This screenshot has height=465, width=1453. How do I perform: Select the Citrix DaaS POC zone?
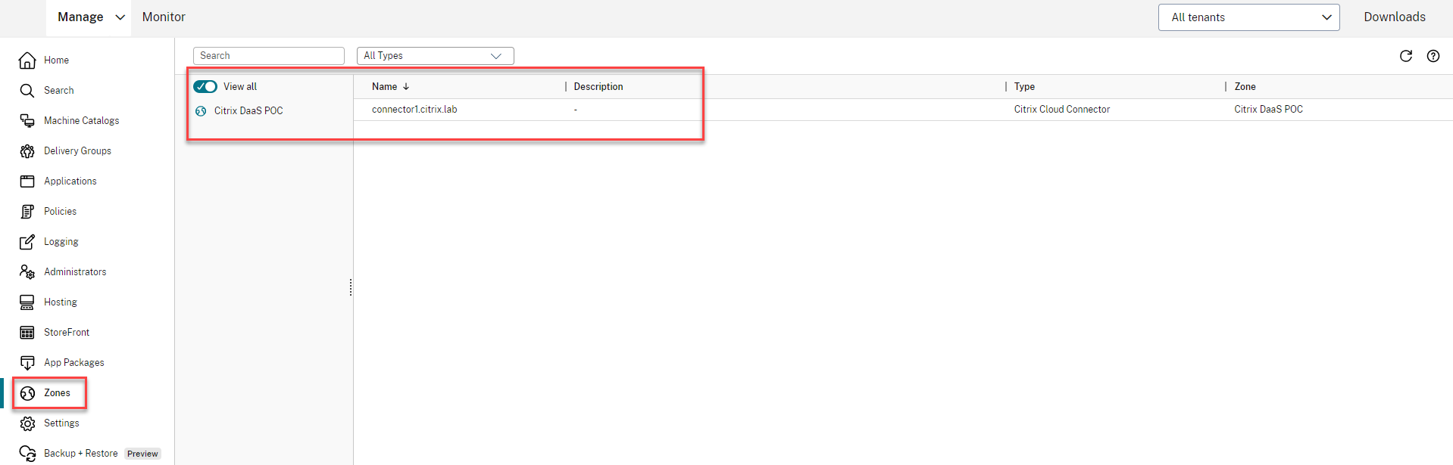(x=248, y=111)
